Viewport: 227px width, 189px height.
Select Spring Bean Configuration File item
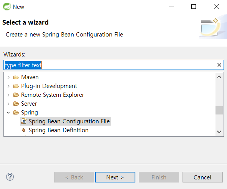point(66,121)
